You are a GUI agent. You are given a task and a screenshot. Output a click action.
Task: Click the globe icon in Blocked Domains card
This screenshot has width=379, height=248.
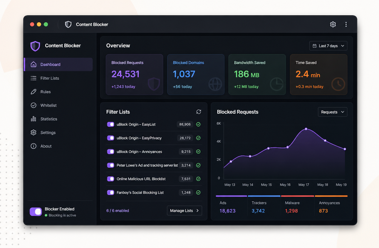[215, 84]
